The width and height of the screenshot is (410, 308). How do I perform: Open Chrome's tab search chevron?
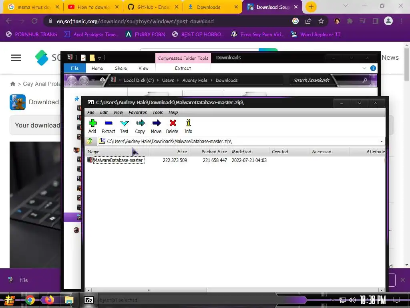pos(346,6)
